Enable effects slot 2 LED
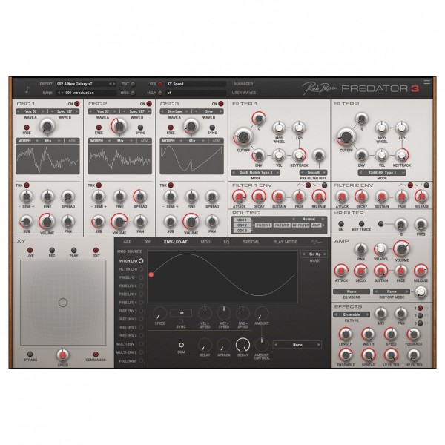 (x=421, y=316)
